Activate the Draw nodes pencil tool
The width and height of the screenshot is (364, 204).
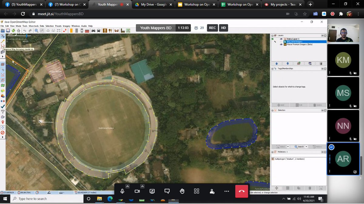pyautogui.click(x=3, y=41)
